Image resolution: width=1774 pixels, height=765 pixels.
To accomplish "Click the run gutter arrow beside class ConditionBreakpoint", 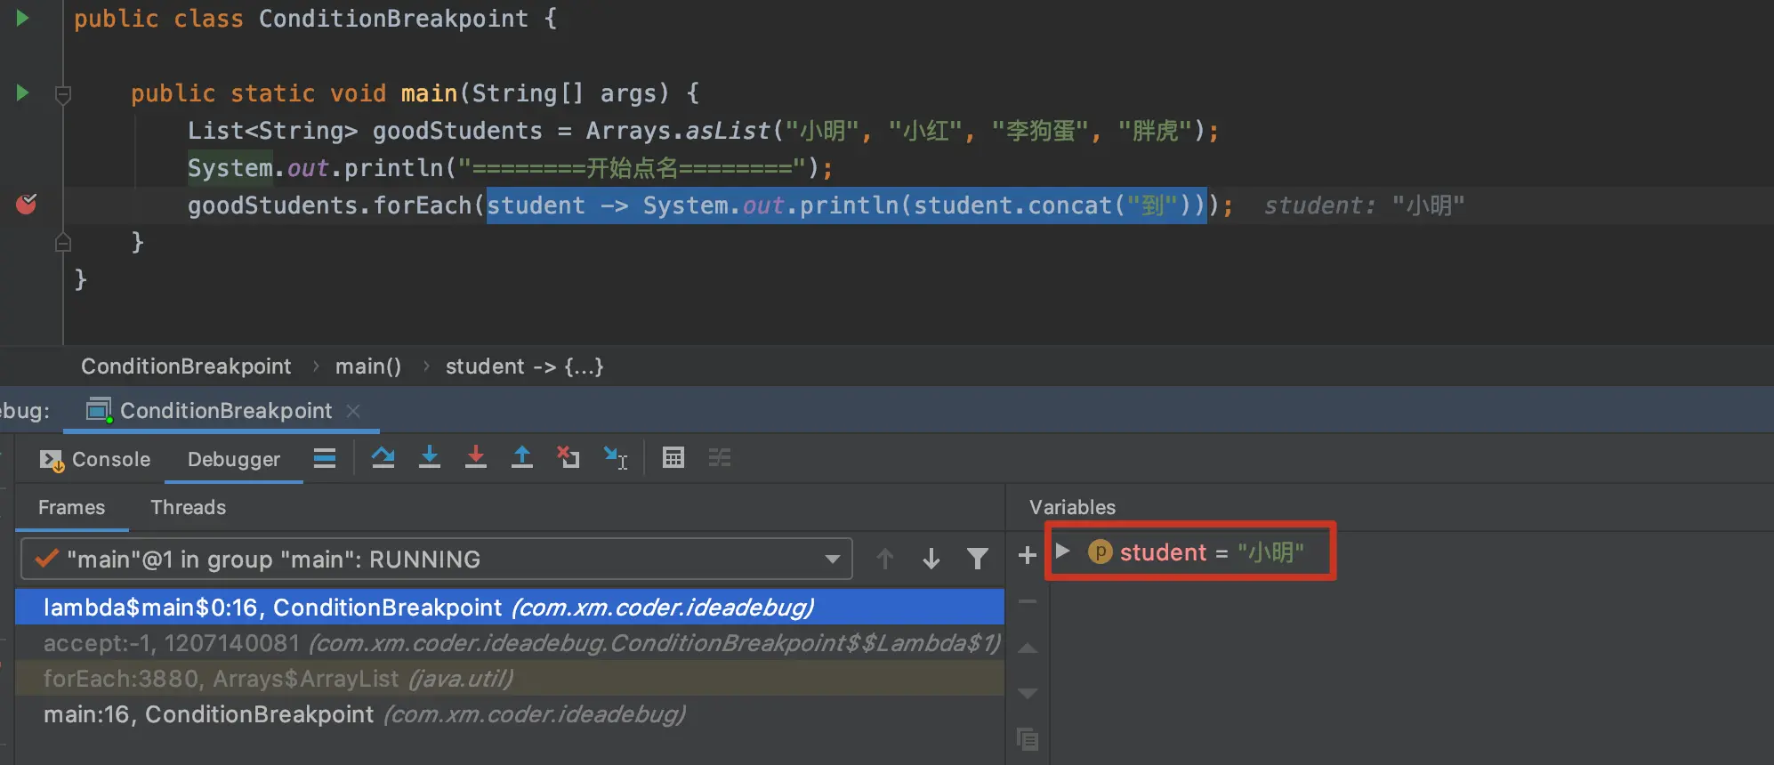I will [x=23, y=18].
